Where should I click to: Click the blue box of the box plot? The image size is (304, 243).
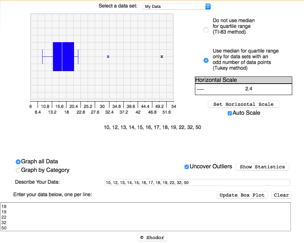63,56
